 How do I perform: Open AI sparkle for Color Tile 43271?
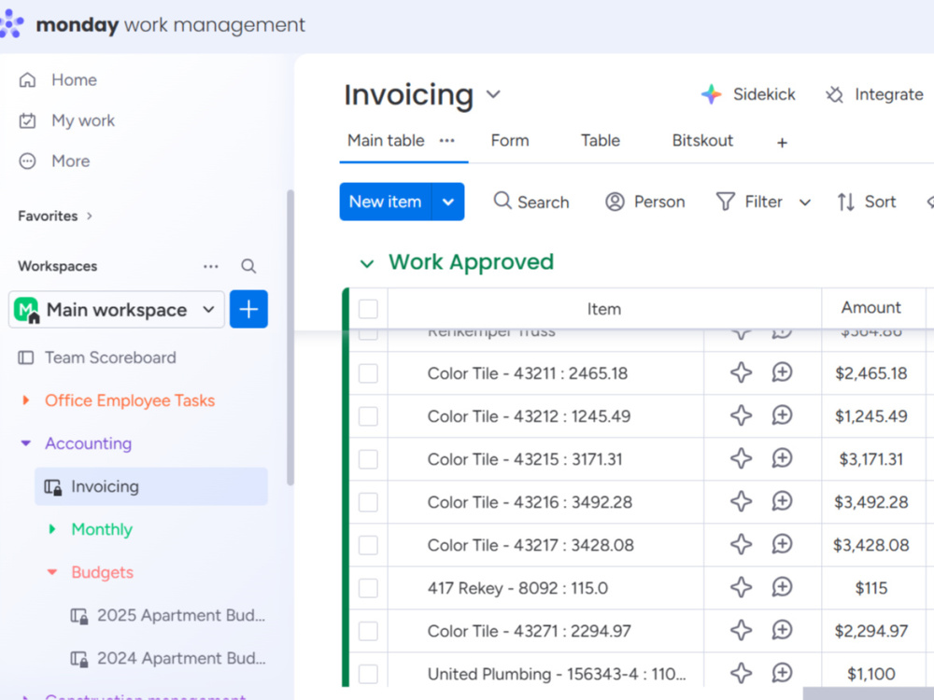click(x=741, y=630)
